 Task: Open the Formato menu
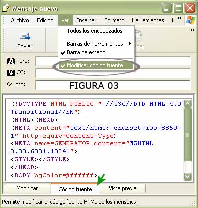(x=114, y=20)
